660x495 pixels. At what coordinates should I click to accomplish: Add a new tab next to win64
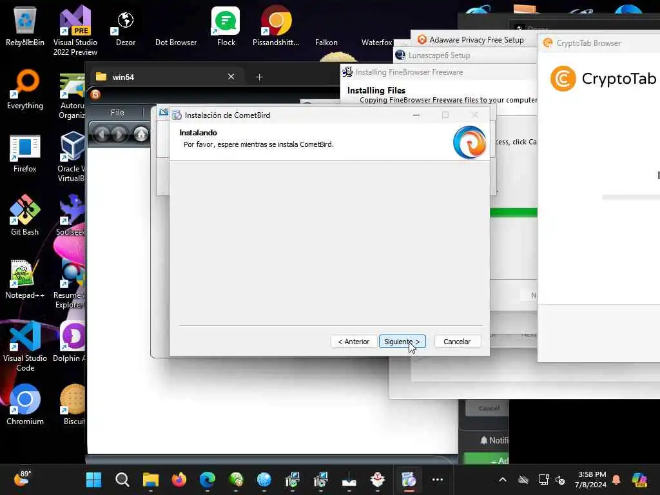[260, 77]
